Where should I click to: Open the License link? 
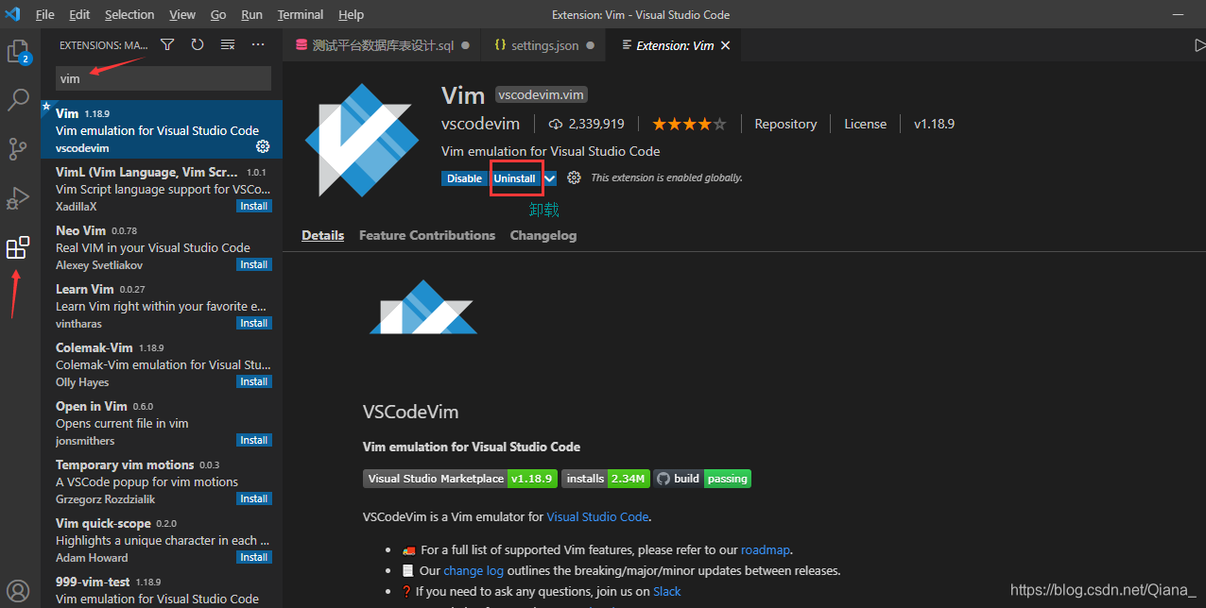coord(865,124)
